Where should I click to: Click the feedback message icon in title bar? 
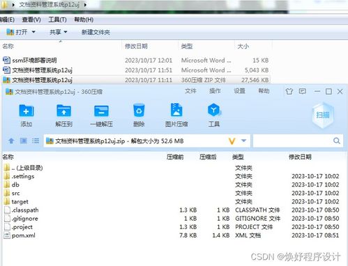pyautogui.click(x=303, y=91)
